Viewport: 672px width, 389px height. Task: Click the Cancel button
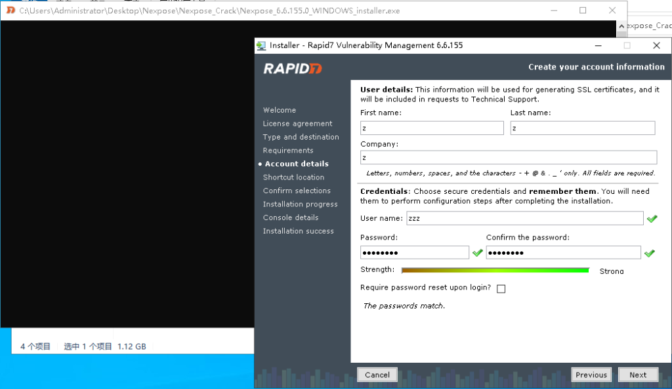point(377,375)
